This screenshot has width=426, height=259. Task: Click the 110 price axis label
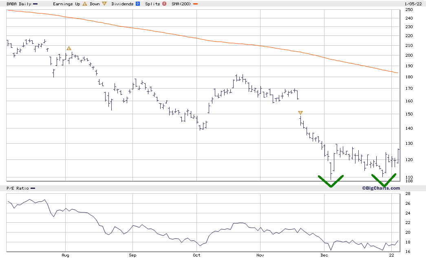click(x=409, y=177)
